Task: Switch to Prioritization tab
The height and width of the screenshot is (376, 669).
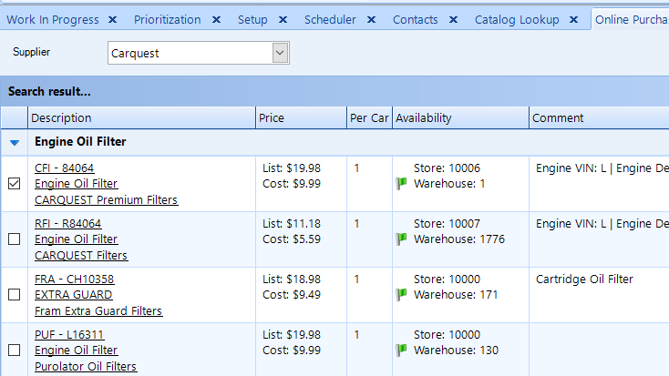Action: [x=168, y=20]
